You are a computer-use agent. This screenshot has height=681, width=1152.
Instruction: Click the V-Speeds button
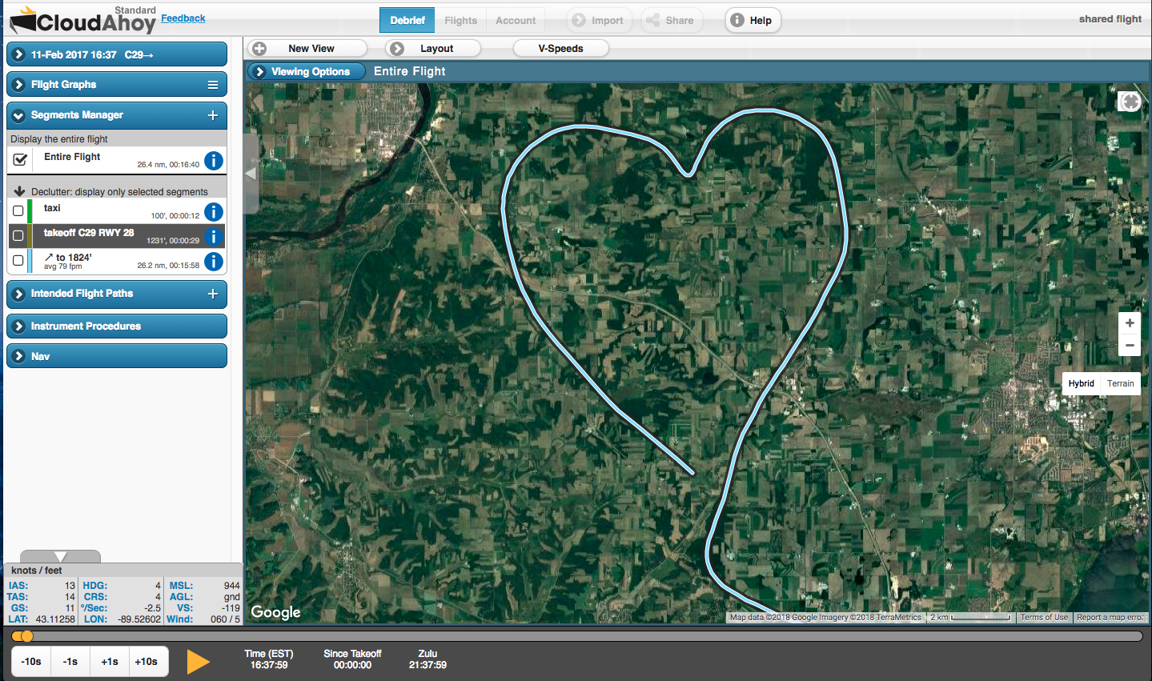560,48
